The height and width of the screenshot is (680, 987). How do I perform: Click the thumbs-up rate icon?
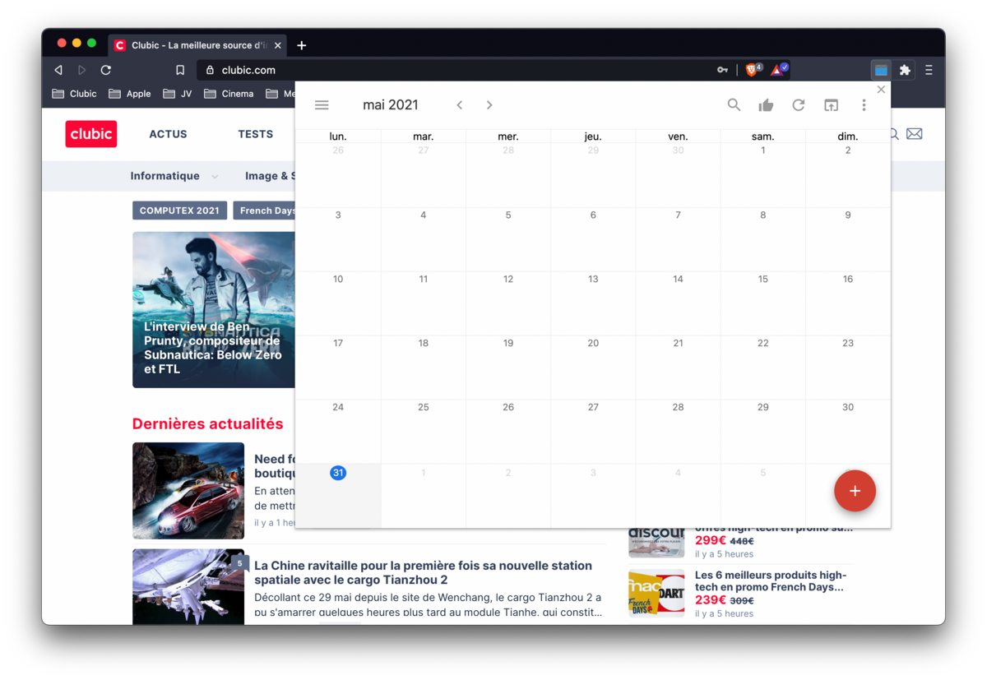[x=766, y=105]
